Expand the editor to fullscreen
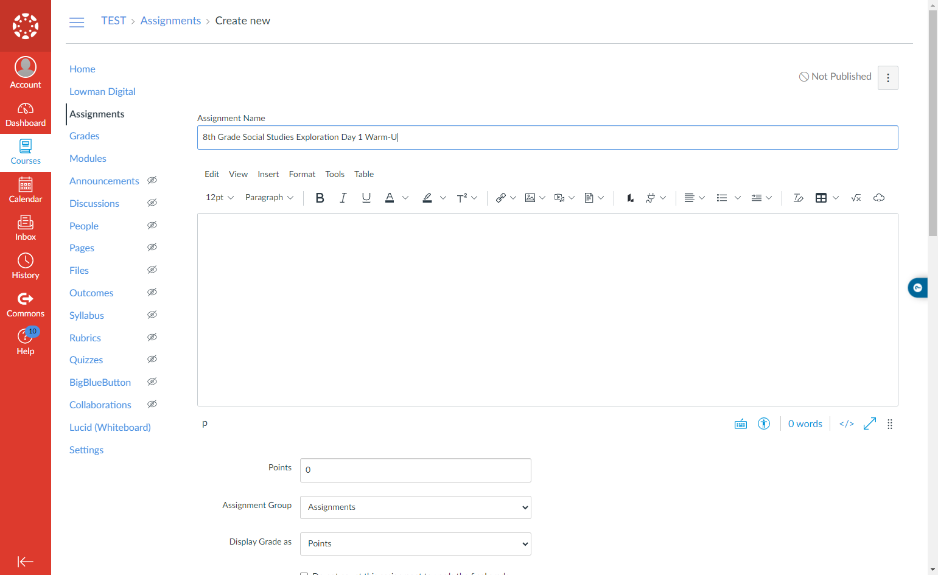This screenshot has height=575, width=938. click(x=870, y=423)
